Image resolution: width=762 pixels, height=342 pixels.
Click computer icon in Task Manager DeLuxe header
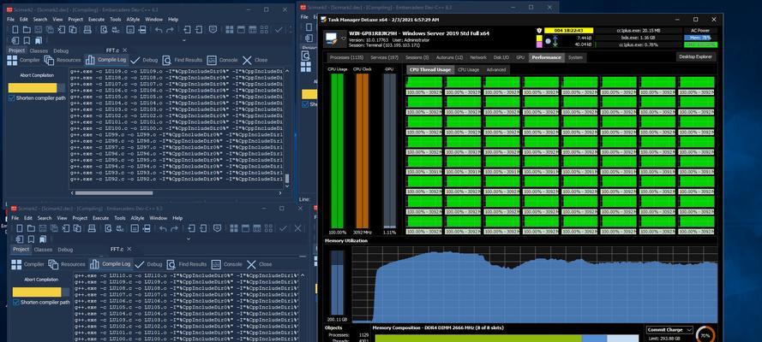pos(332,38)
